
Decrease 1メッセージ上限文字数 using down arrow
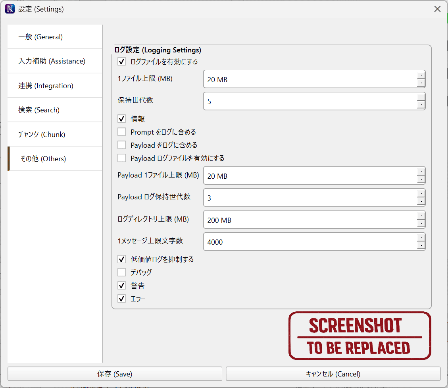[x=421, y=246]
